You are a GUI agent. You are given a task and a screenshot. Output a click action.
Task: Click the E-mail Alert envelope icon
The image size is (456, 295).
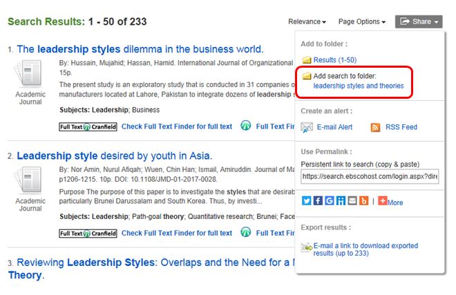(x=307, y=127)
